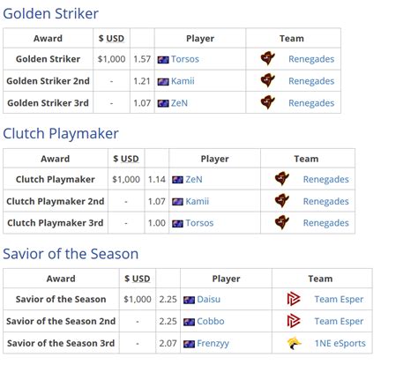This screenshot has width=418, height=365.
Task: Click Renegades logo in Clutch Playmaker winner row
Action: (282, 179)
